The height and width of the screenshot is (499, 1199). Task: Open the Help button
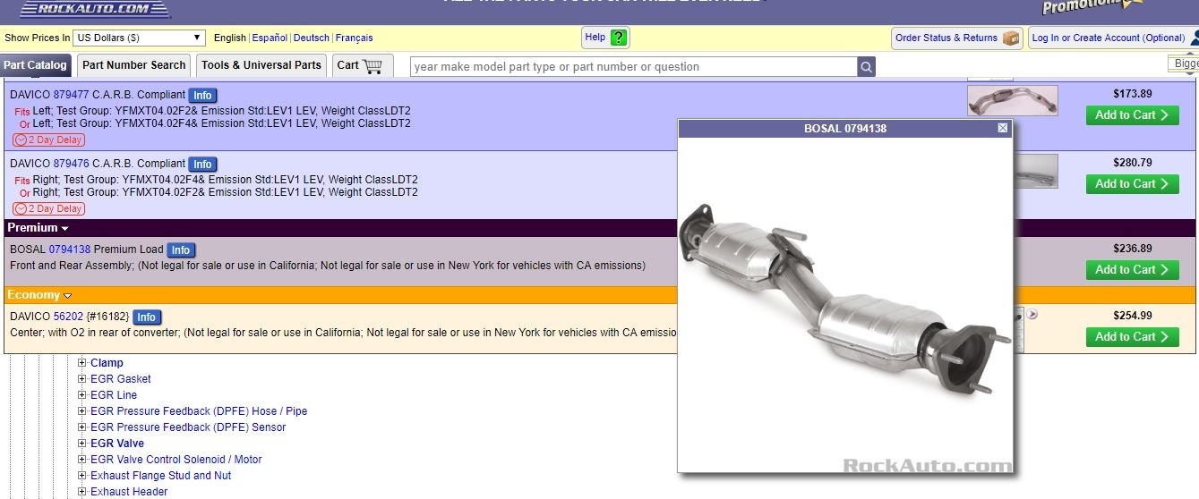coord(606,38)
